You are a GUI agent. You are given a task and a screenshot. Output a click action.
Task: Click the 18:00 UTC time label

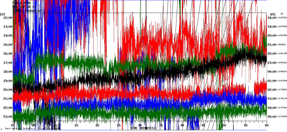point(272,18)
